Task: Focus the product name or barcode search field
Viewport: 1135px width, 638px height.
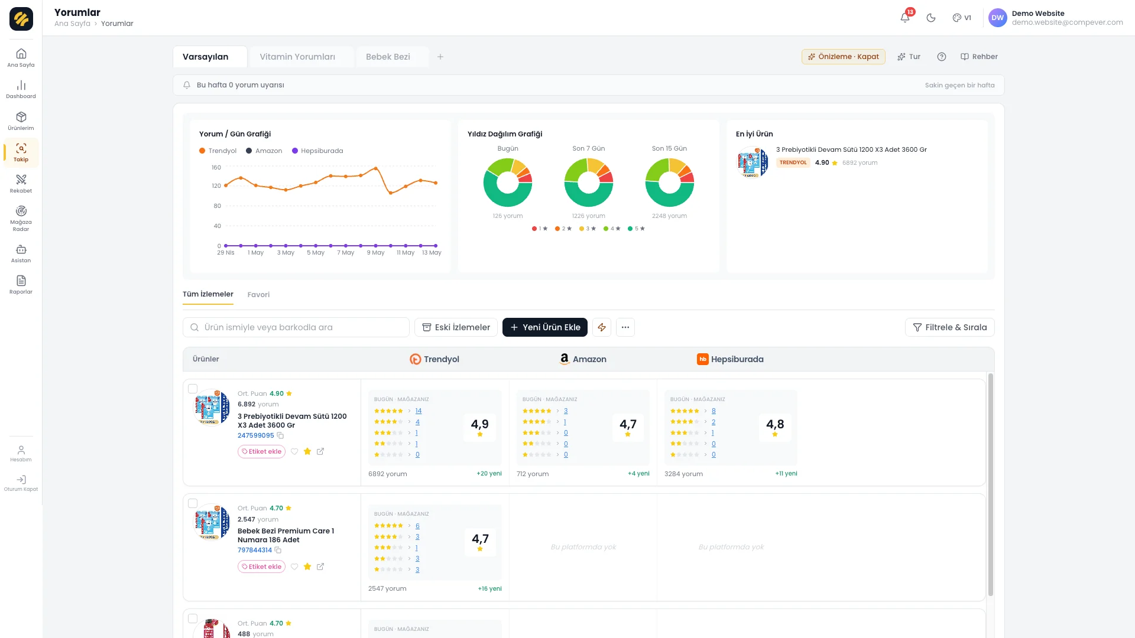Action: (x=296, y=327)
